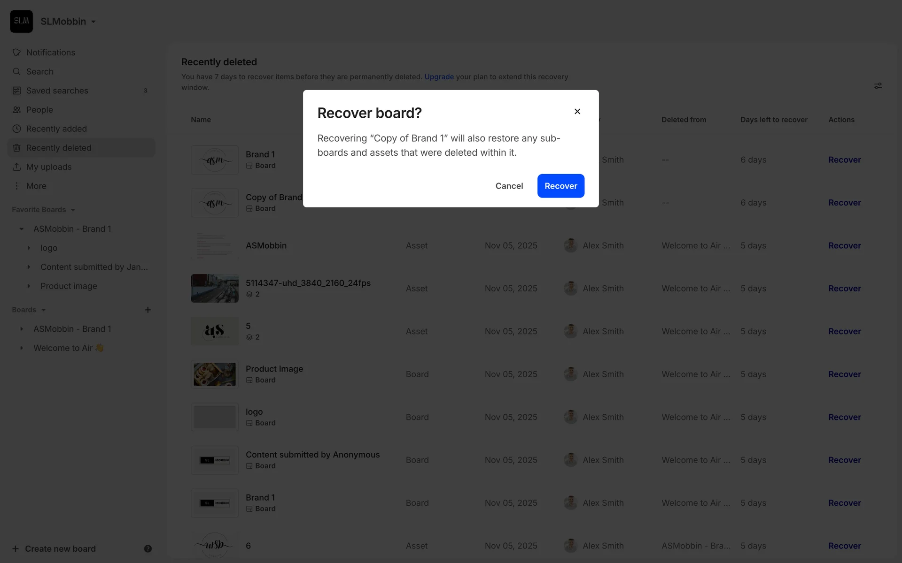Click the Search magnifier icon
This screenshot has height=563, width=902.
16,71
